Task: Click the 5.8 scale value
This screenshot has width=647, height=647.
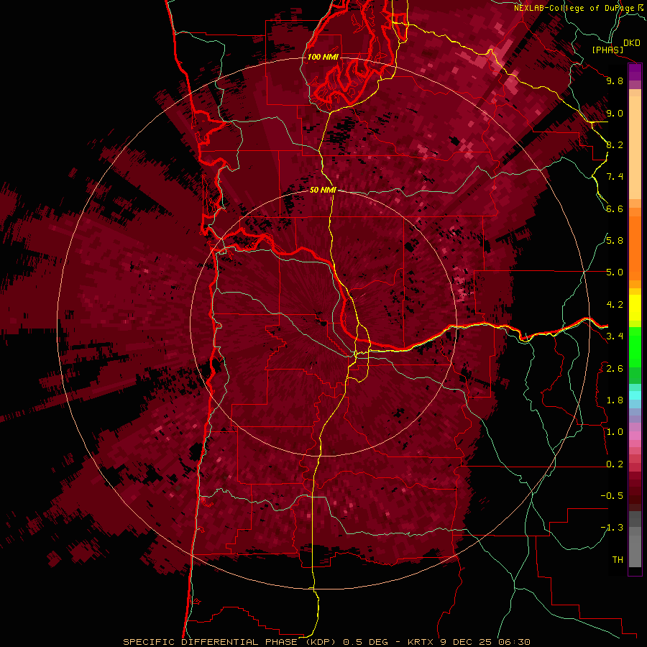Action: 615,241
